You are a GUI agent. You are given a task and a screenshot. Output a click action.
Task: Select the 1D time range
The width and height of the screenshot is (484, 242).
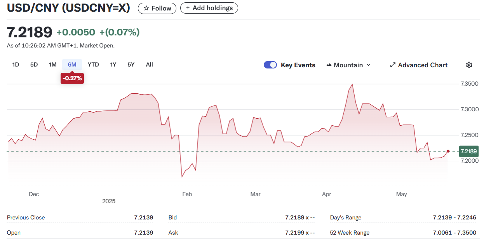click(16, 65)
